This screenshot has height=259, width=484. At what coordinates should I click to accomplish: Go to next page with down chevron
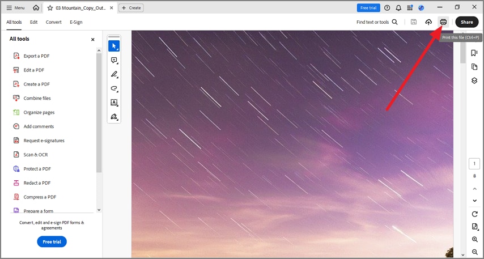pos(475,201)
